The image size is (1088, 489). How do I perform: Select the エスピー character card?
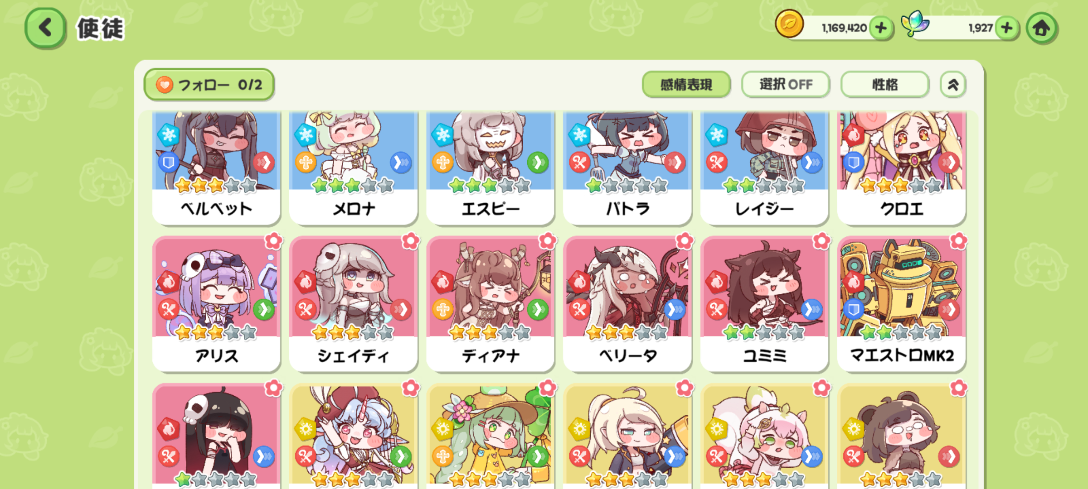[490, 168]
